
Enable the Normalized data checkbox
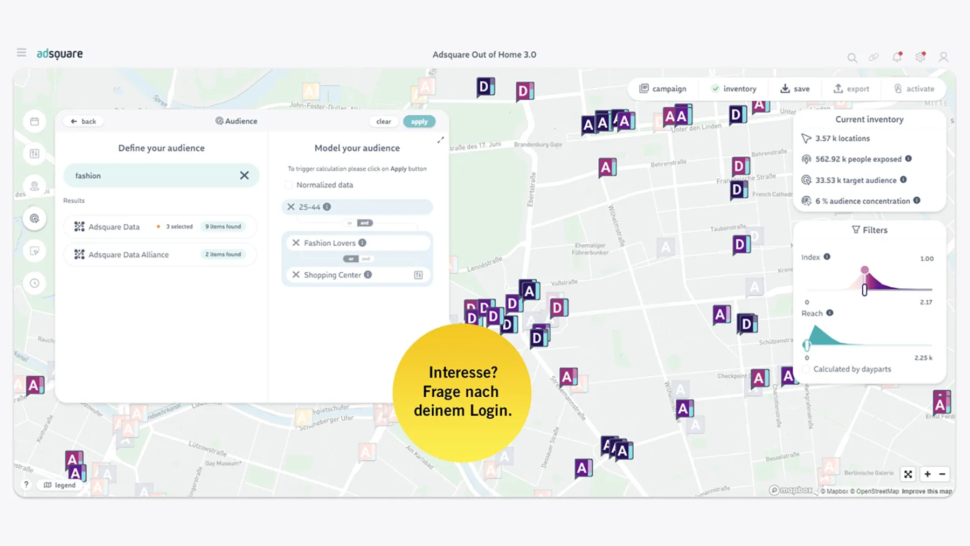(x=289, y=184)
